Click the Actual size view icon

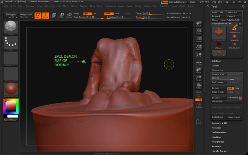pyautogui.click(x=199, y=40)
